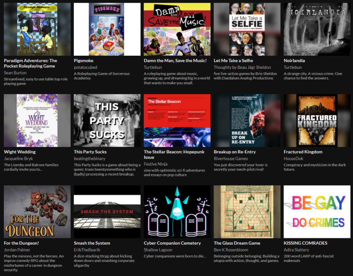This screenshot has height=276, width=353.
Task: Click the For the Dungeon! cover image
Action: tap(37, 212)
